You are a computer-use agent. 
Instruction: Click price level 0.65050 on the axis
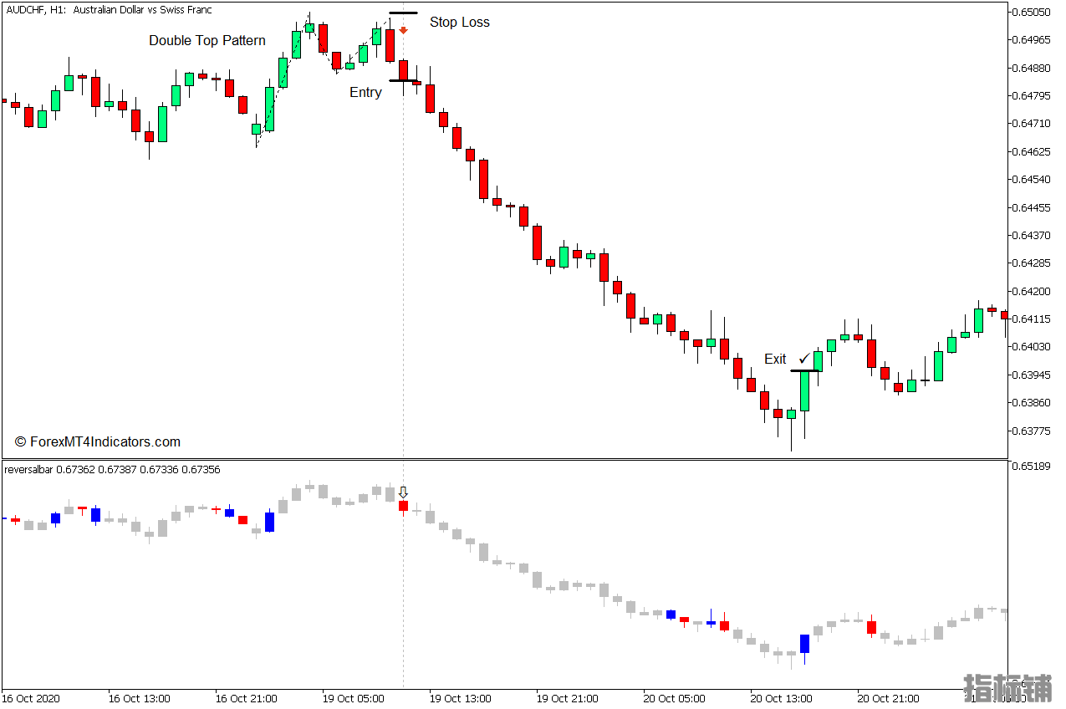pos(1031,12)
